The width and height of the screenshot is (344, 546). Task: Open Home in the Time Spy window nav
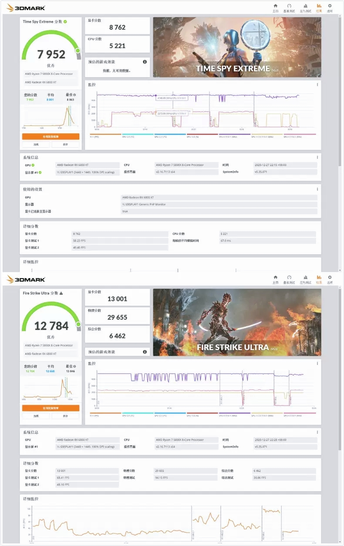tap(275, 8)
